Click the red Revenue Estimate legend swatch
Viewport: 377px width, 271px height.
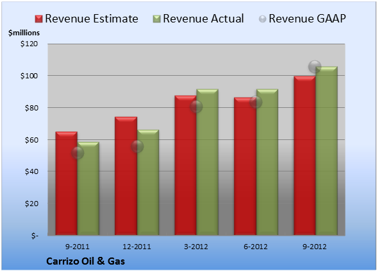tap(38, 19)
